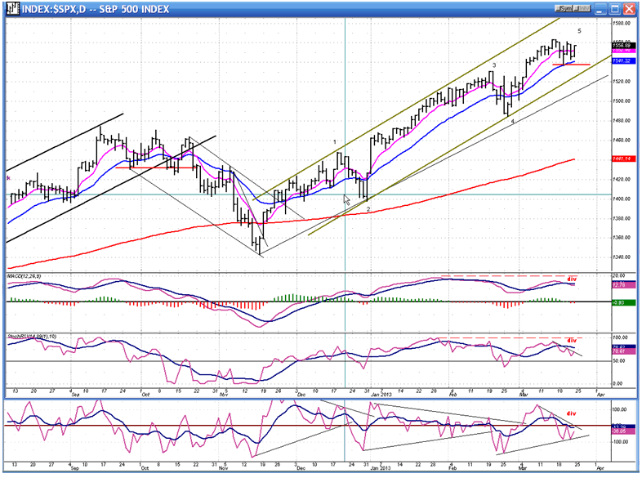Minimize the S&P 500 chart window
Viewport: 642px width, 478px height.
pyautogui.click(x=600, y=9)
